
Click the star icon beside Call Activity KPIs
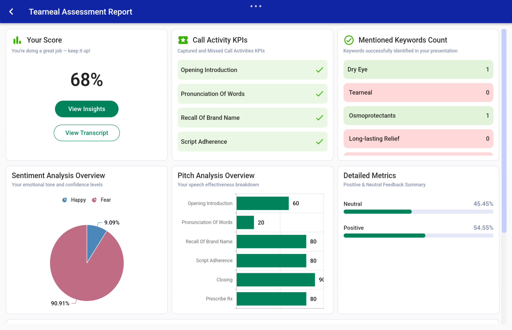coord(183,40)
